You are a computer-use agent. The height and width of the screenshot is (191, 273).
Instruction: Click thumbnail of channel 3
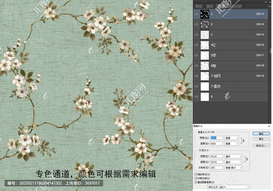(205, 35)
